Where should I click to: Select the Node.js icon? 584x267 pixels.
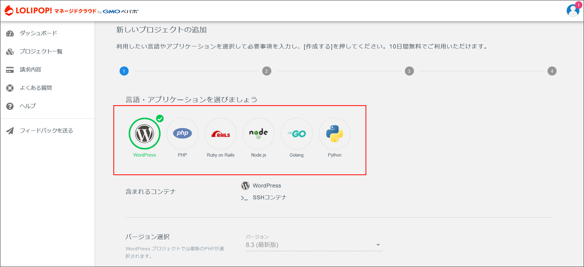point(259,133)
